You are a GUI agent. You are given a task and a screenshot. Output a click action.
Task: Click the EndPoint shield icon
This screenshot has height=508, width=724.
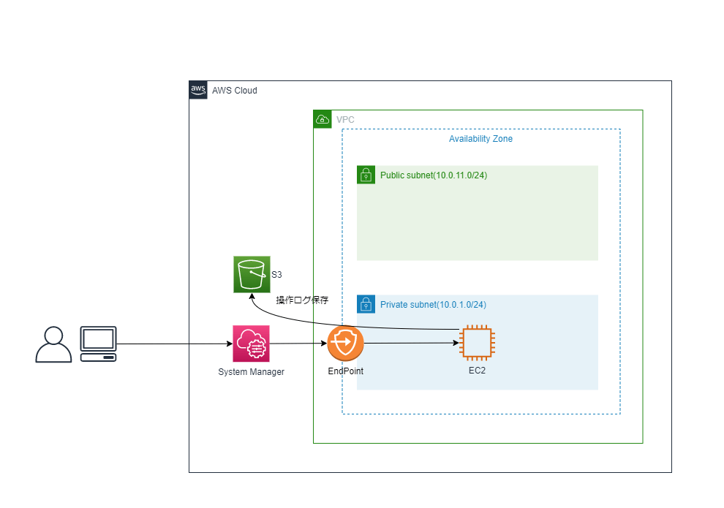click(345, 344)
